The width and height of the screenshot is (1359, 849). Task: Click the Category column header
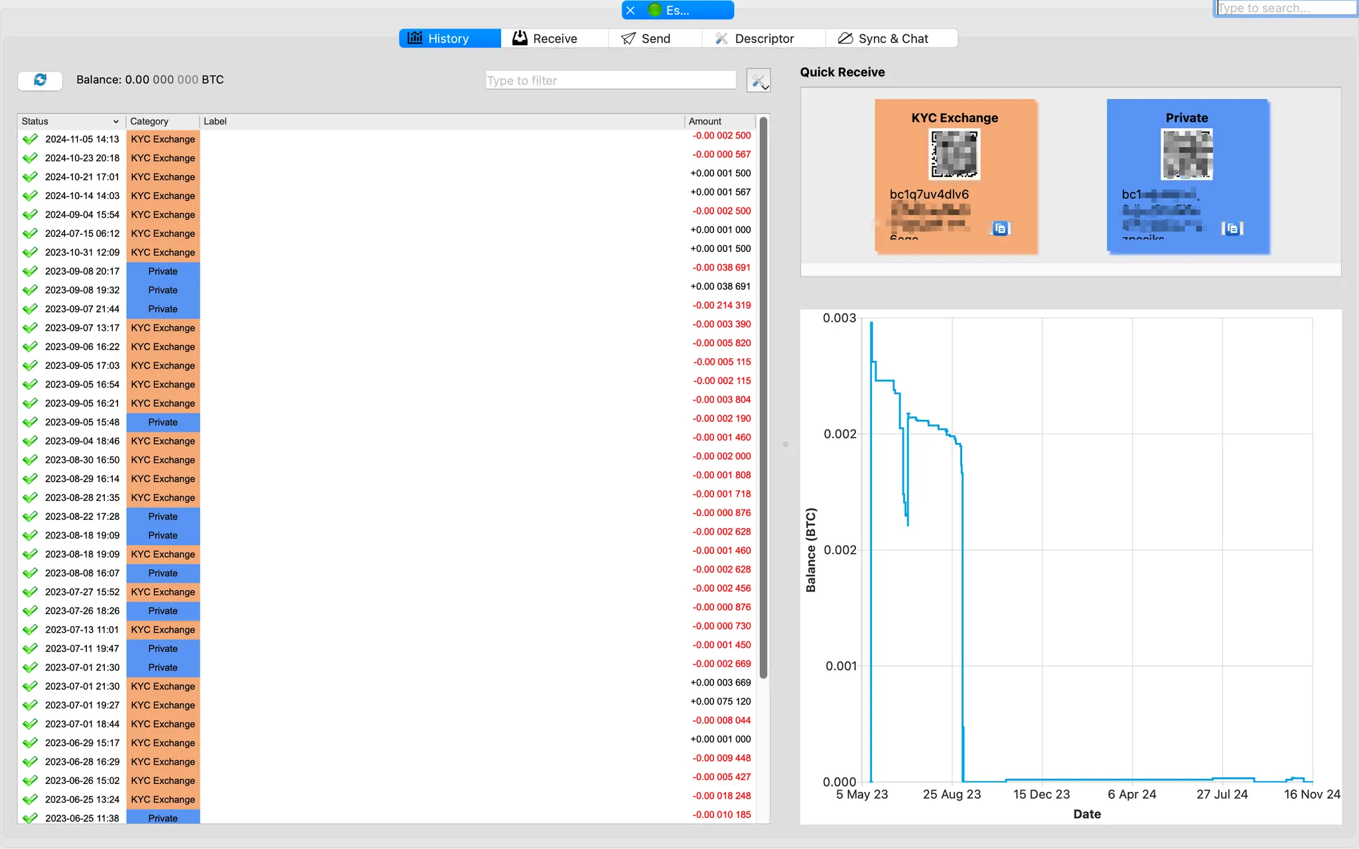pos(149,121)
